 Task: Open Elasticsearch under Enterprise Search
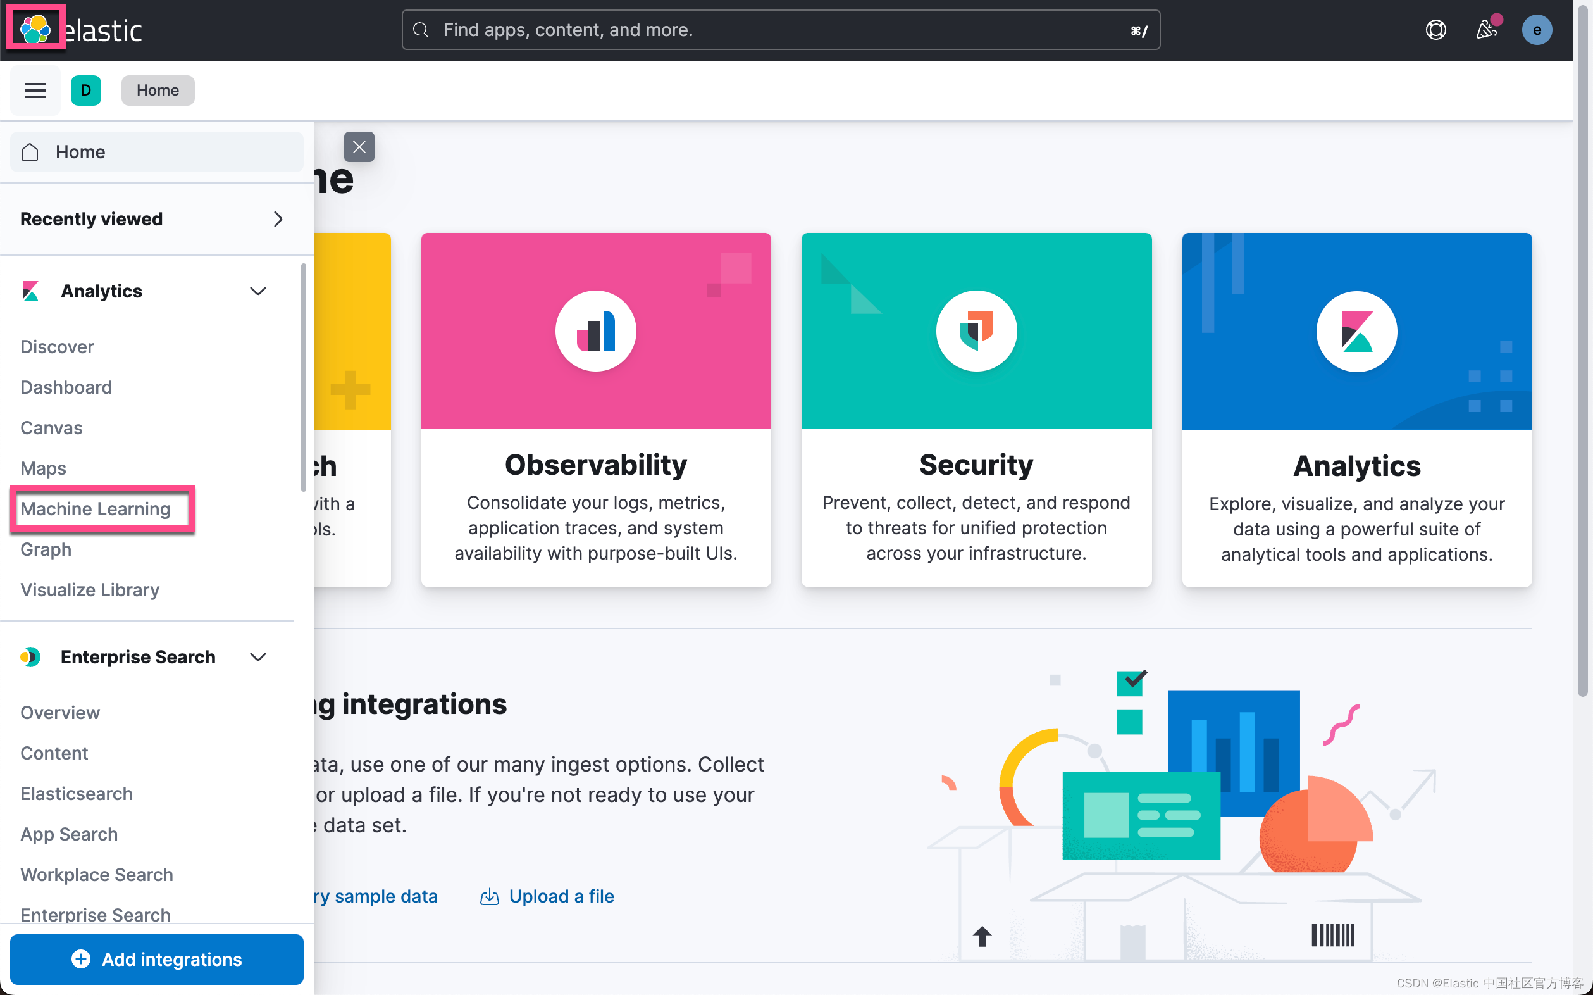(77, 794)
